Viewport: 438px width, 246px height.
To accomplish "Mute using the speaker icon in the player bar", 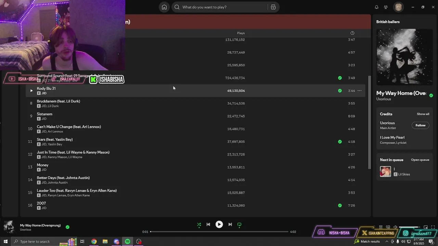I will click(395, 227).
